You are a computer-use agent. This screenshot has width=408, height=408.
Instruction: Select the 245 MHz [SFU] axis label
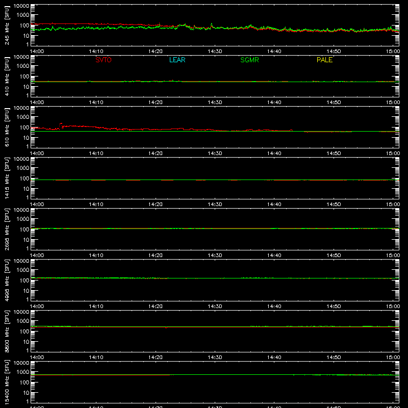click(7, 25)
